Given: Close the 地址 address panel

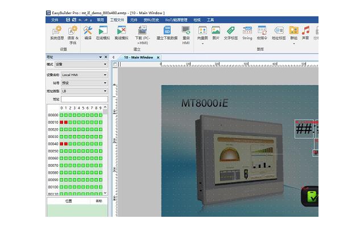Looking at the screenshot, I should coord(106,57).
